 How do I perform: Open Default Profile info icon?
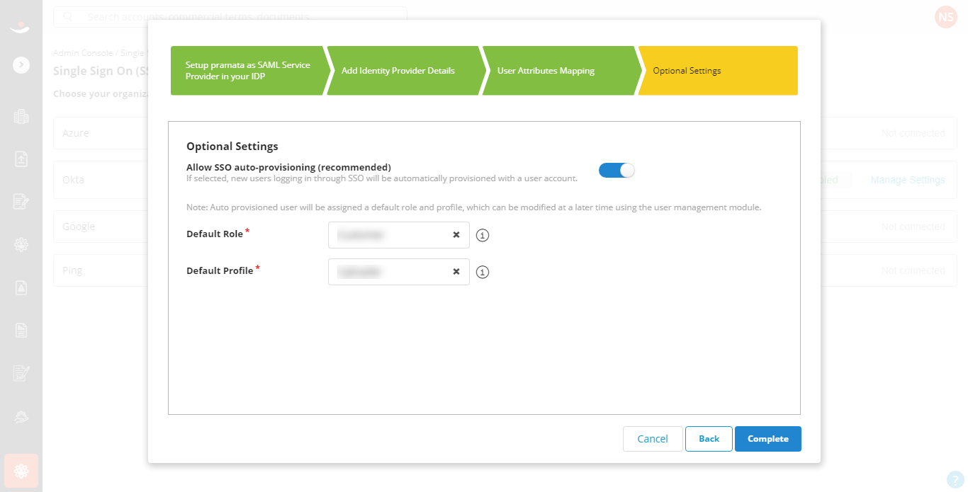(483, 272)
